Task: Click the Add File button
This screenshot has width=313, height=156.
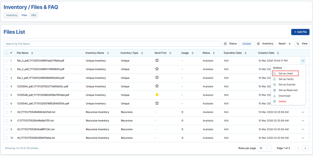Action: tap(300, 32)
